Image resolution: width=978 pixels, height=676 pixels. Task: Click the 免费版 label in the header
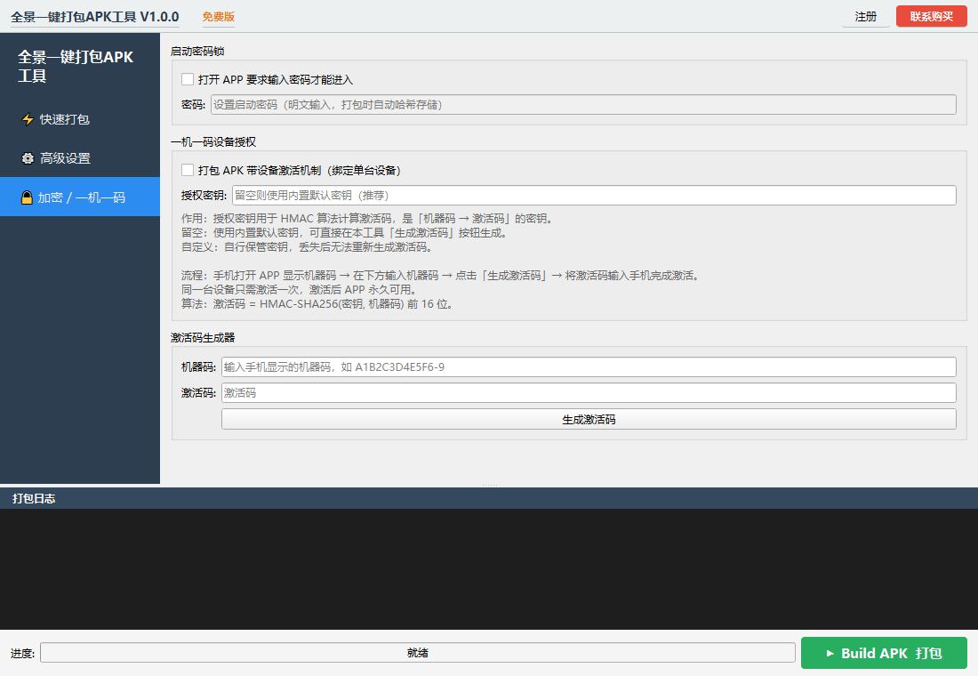(x=219, y=17)
